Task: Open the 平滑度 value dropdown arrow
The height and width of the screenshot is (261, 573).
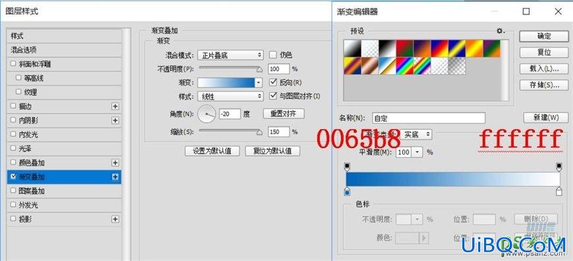Action: coord(417,152)
